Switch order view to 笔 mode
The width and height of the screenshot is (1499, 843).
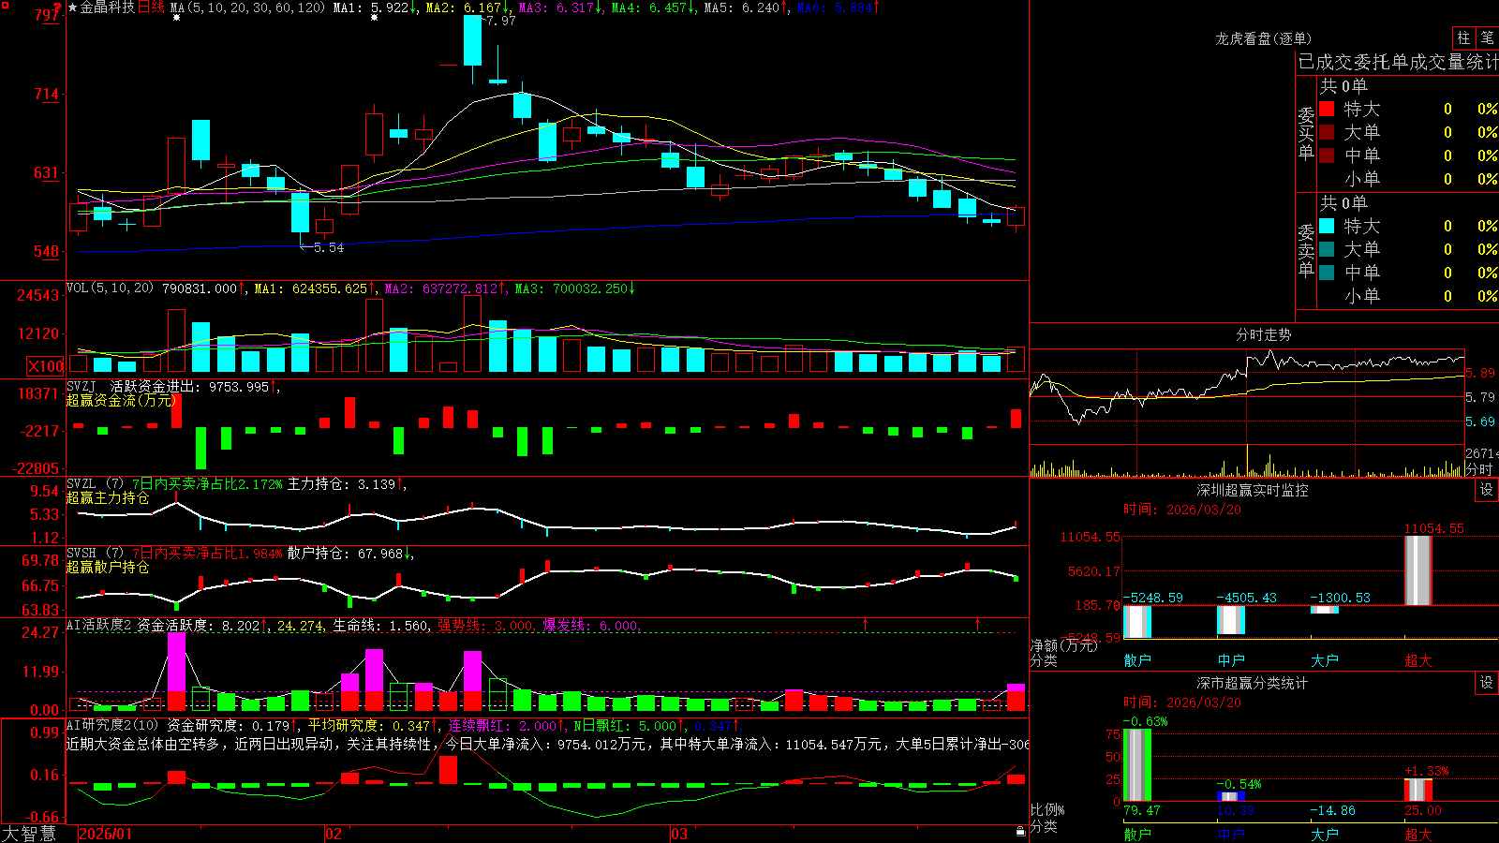[1488, 37]
